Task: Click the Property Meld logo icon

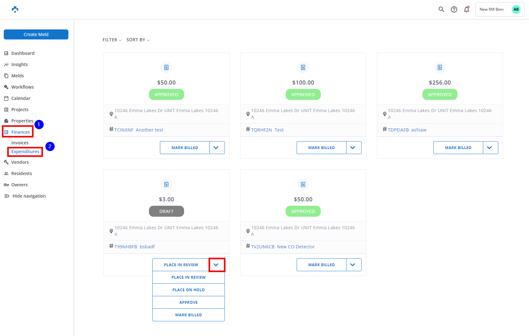Action: point(15,9)
